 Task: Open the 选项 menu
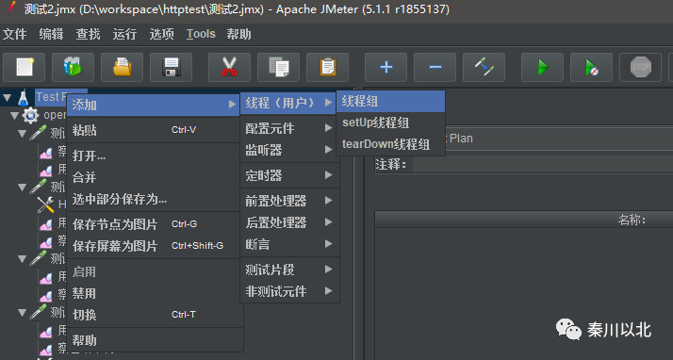161,34
